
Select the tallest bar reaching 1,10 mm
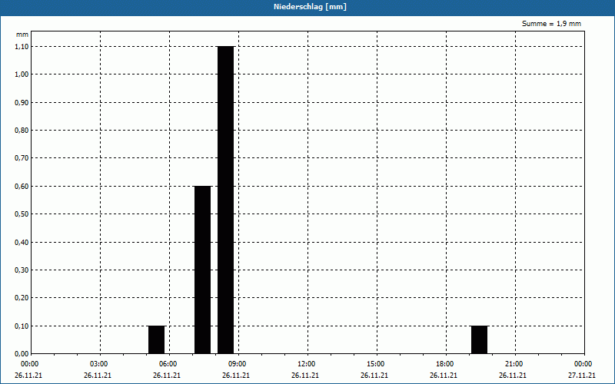(226, 200)
